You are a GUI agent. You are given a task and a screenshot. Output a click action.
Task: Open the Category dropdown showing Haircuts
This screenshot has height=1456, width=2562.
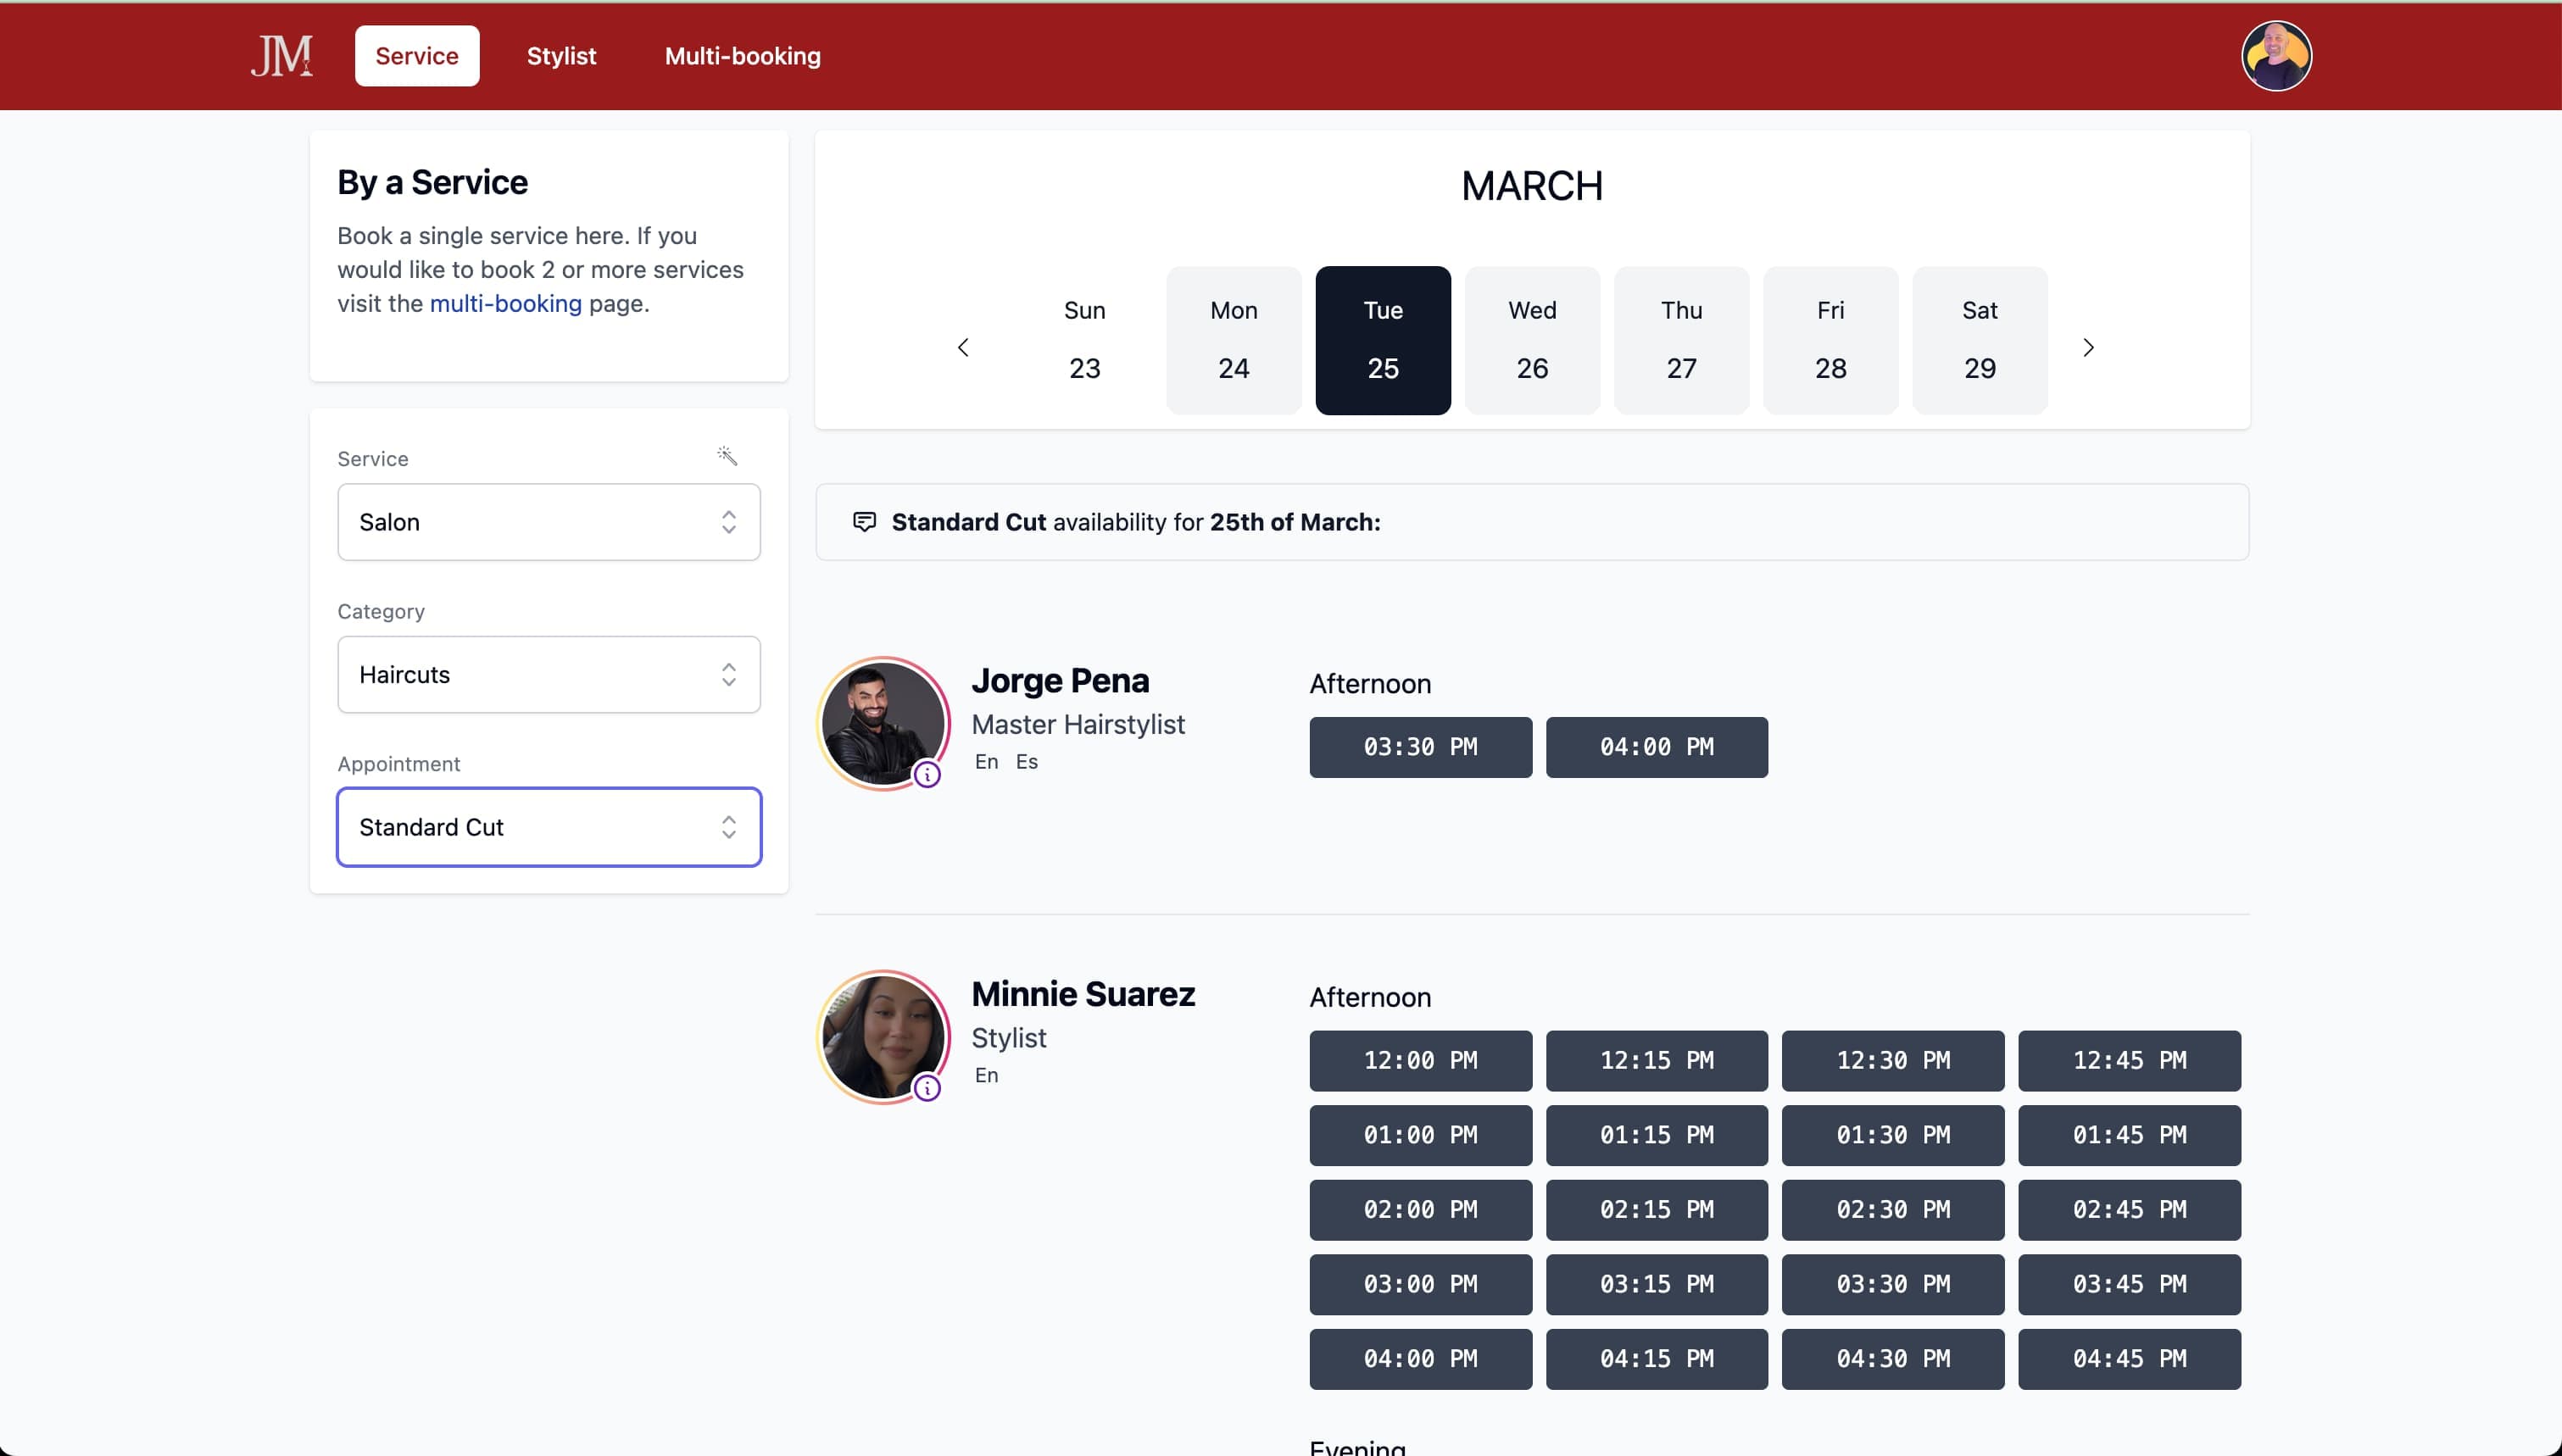click(x=548, y=674)
